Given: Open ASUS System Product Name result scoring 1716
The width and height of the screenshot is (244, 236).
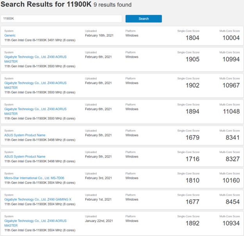Looking at the screenshot, I should pyautogui.click(x=25, y=157).
